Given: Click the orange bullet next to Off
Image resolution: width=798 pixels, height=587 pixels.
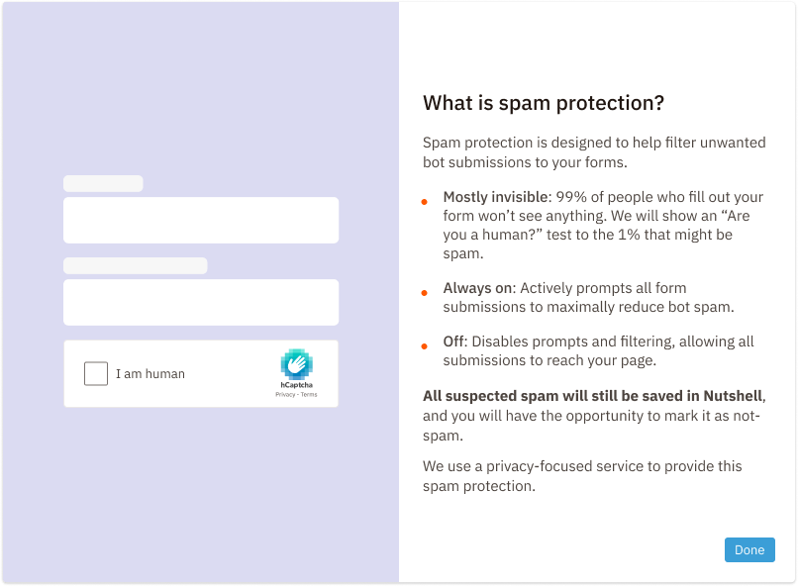Looking at the screenshot, I should [424, 346].
